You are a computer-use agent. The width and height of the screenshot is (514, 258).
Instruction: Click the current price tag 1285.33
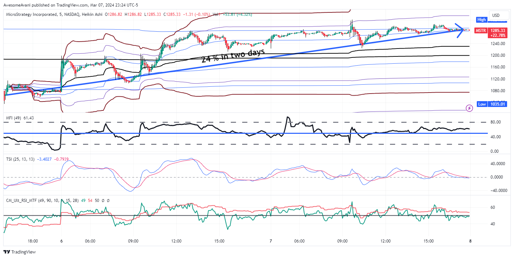click(497, 30)
